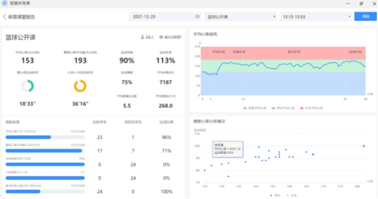Viewport: 378px width, 199px height.
Task: Open the calendar icon in date field
Action: pos(197,17)
